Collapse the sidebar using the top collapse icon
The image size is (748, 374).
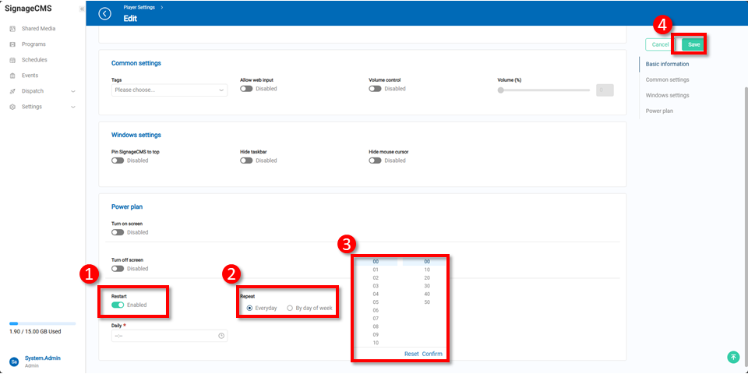pos(82,9)
